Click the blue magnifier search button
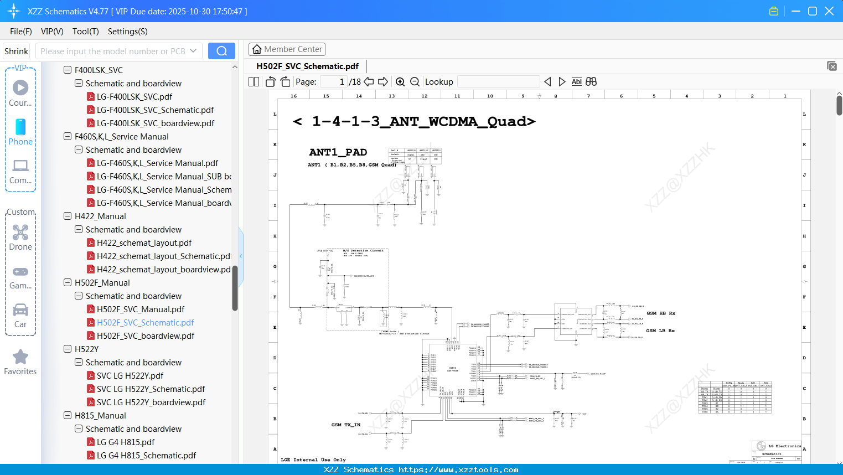The width and height of the screenshot is (843, 475). point(221,50)
